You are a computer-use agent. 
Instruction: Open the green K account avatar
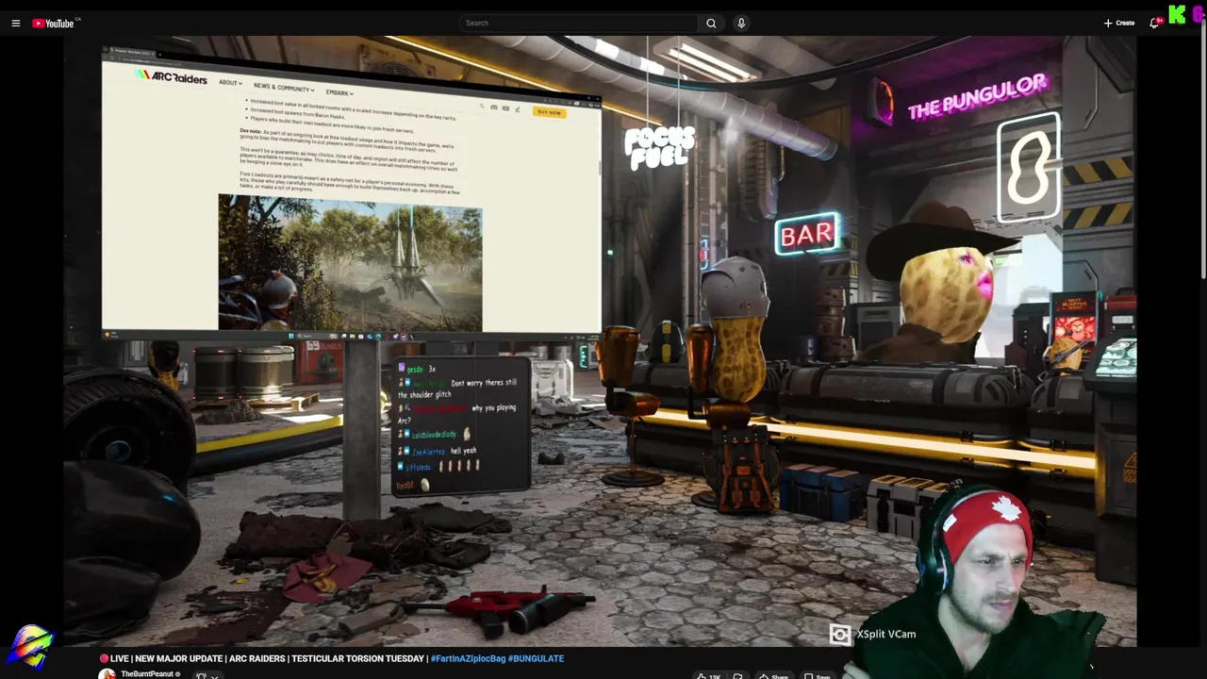(x=1177, y=14)
